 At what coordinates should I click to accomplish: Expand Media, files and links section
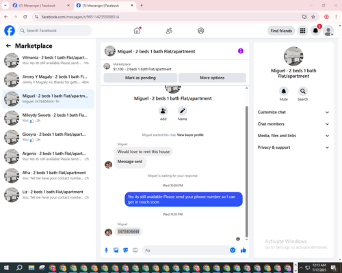(x=293, y=136)
